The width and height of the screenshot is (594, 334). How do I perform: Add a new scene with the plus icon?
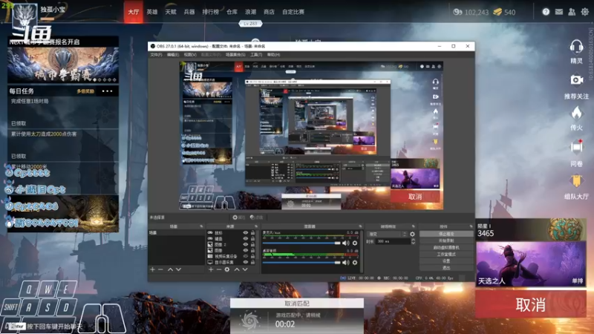(x=152, y=269)
